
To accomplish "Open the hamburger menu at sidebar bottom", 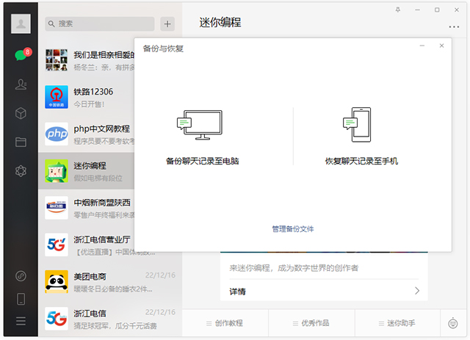I will point(21,321).
